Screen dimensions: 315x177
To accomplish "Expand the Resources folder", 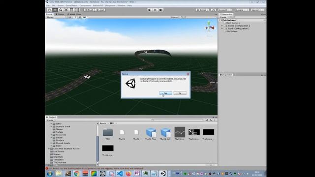I will click(51, 135).
